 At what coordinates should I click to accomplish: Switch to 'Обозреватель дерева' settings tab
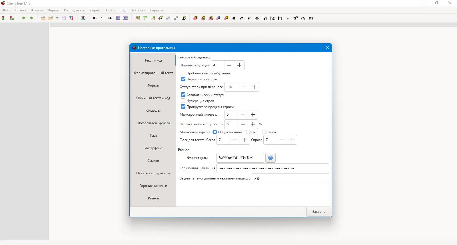(x=153, y=123)
